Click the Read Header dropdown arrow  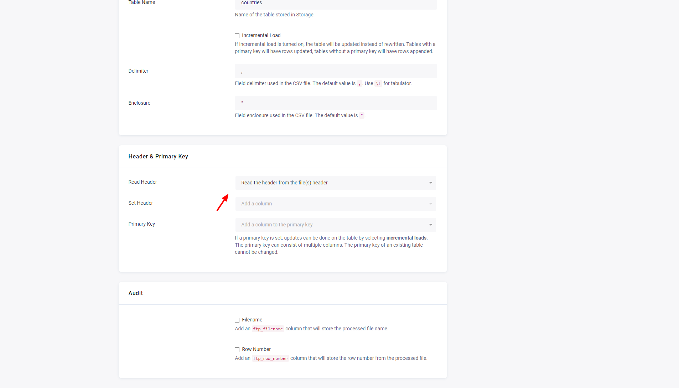tap(431, 183)
